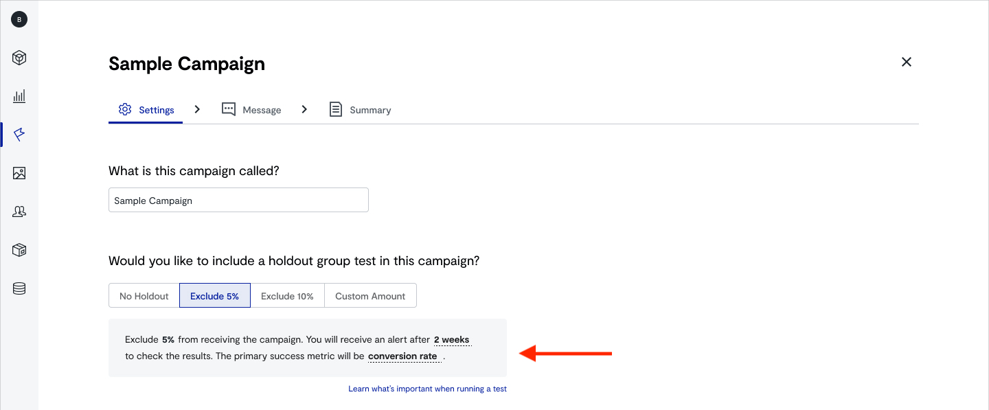Close the Sample Campaign editor

[907, 62]
